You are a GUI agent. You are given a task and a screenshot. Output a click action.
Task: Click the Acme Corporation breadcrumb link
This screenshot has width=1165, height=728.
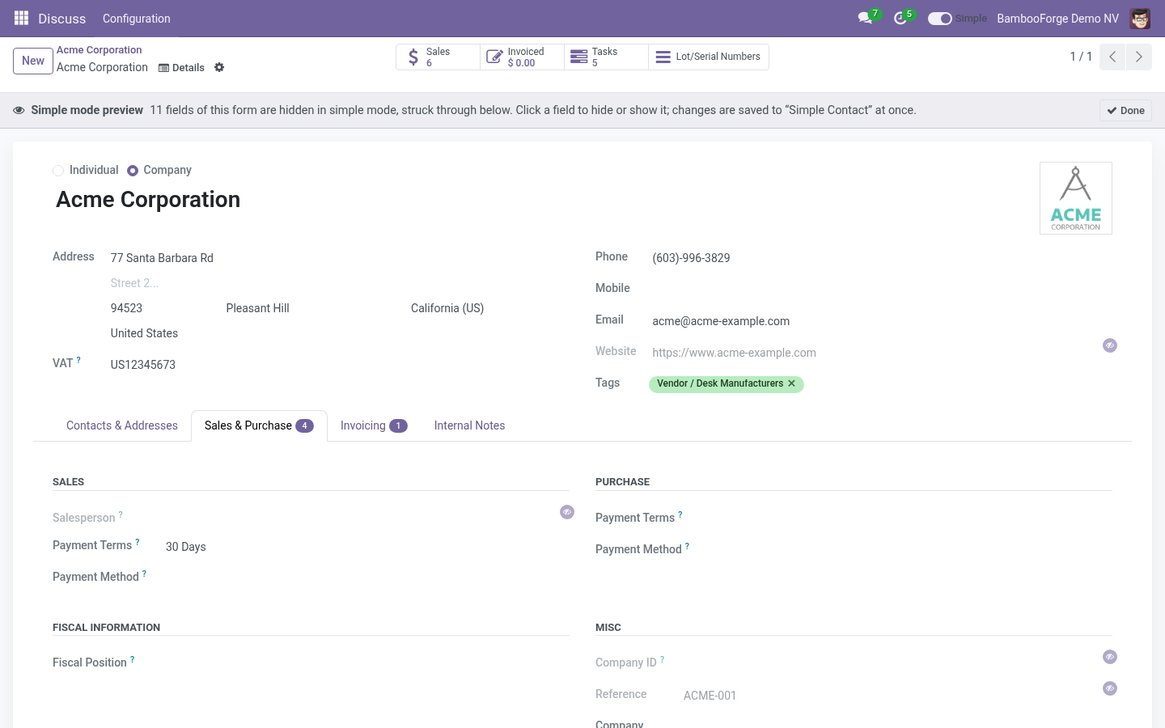pos(99,50)
